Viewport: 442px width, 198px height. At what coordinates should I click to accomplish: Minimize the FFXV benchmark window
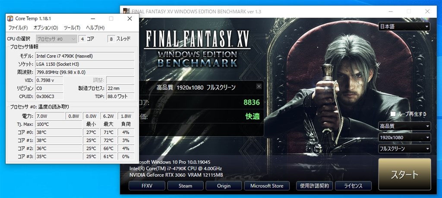pos(390,12)
